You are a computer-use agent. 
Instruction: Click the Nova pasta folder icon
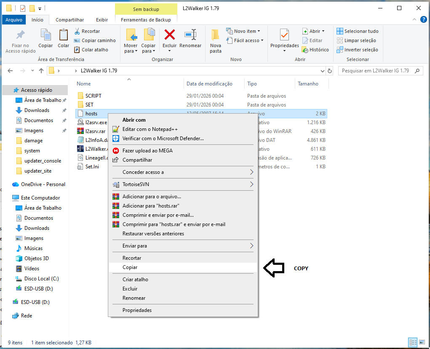pos(215,35)
